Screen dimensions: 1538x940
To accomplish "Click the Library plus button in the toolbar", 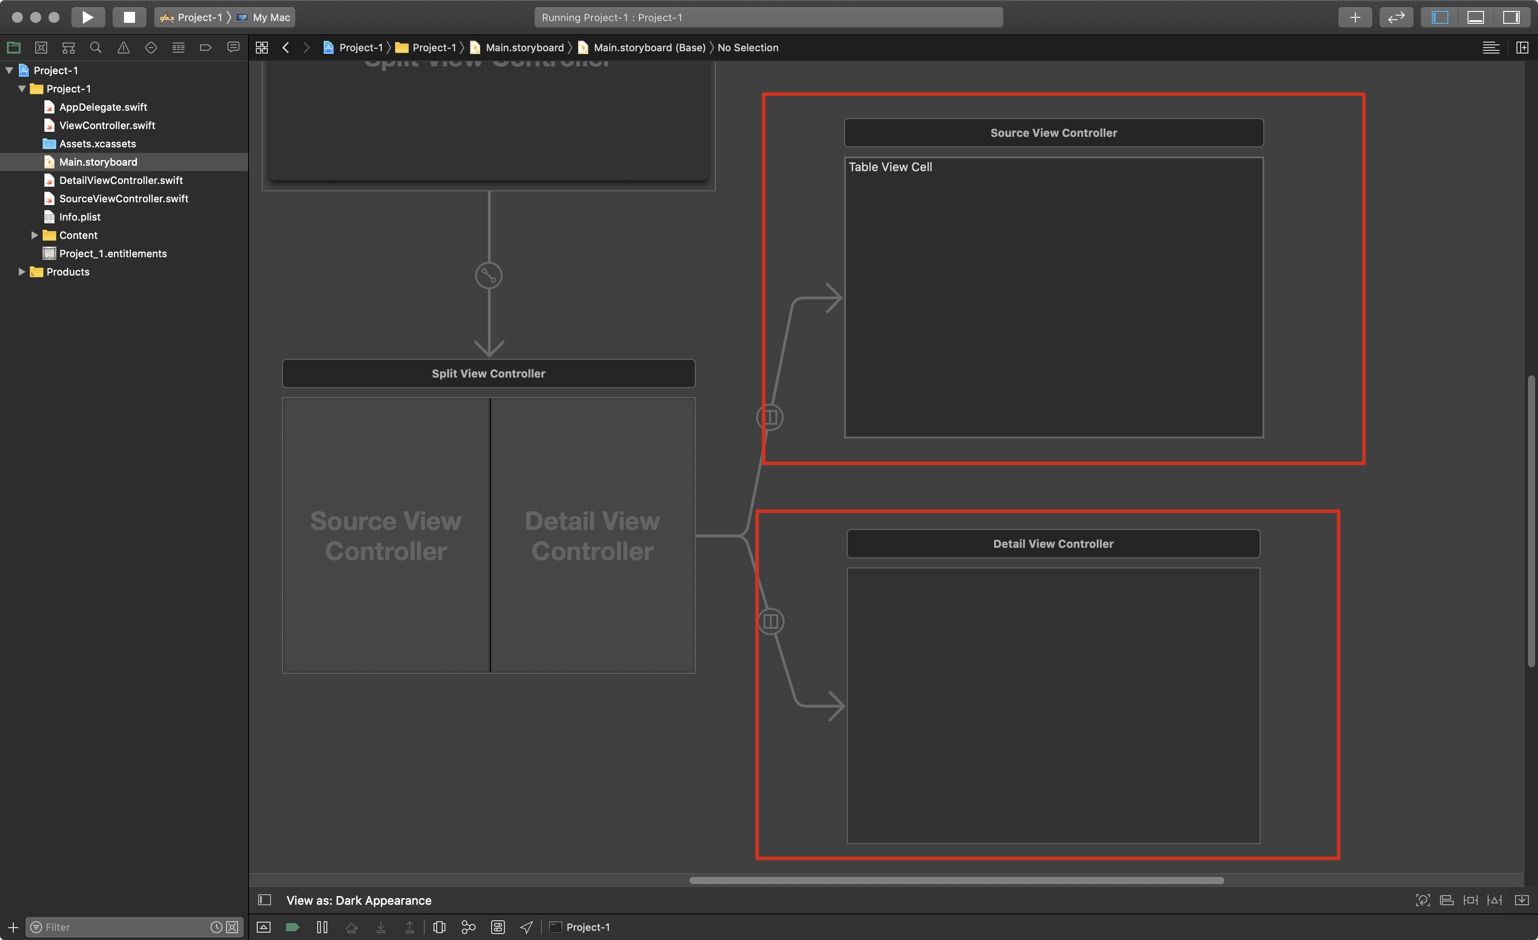I will [x=1354, y=17].
